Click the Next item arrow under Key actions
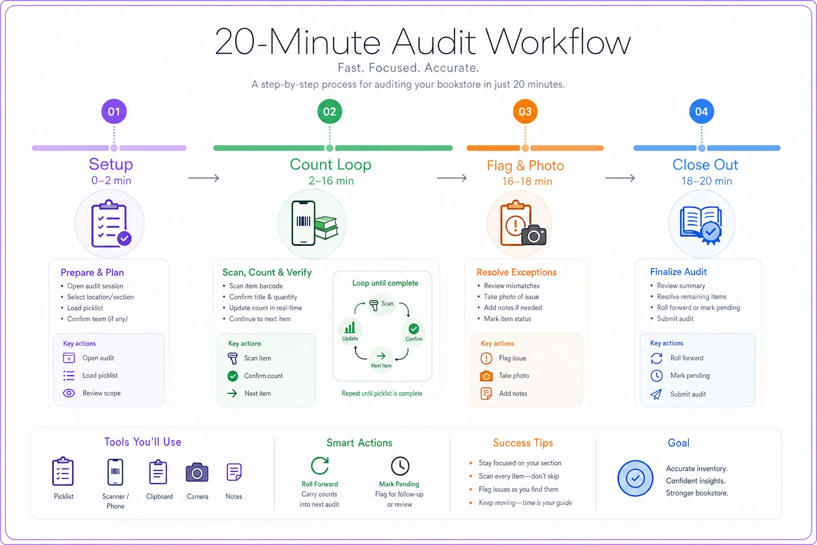This screenshot has width=817, height=545. click(x=232, y=393)
